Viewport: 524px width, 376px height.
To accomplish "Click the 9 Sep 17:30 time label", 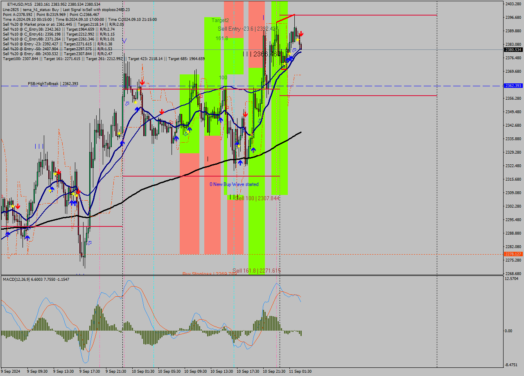I will [90, 372].
